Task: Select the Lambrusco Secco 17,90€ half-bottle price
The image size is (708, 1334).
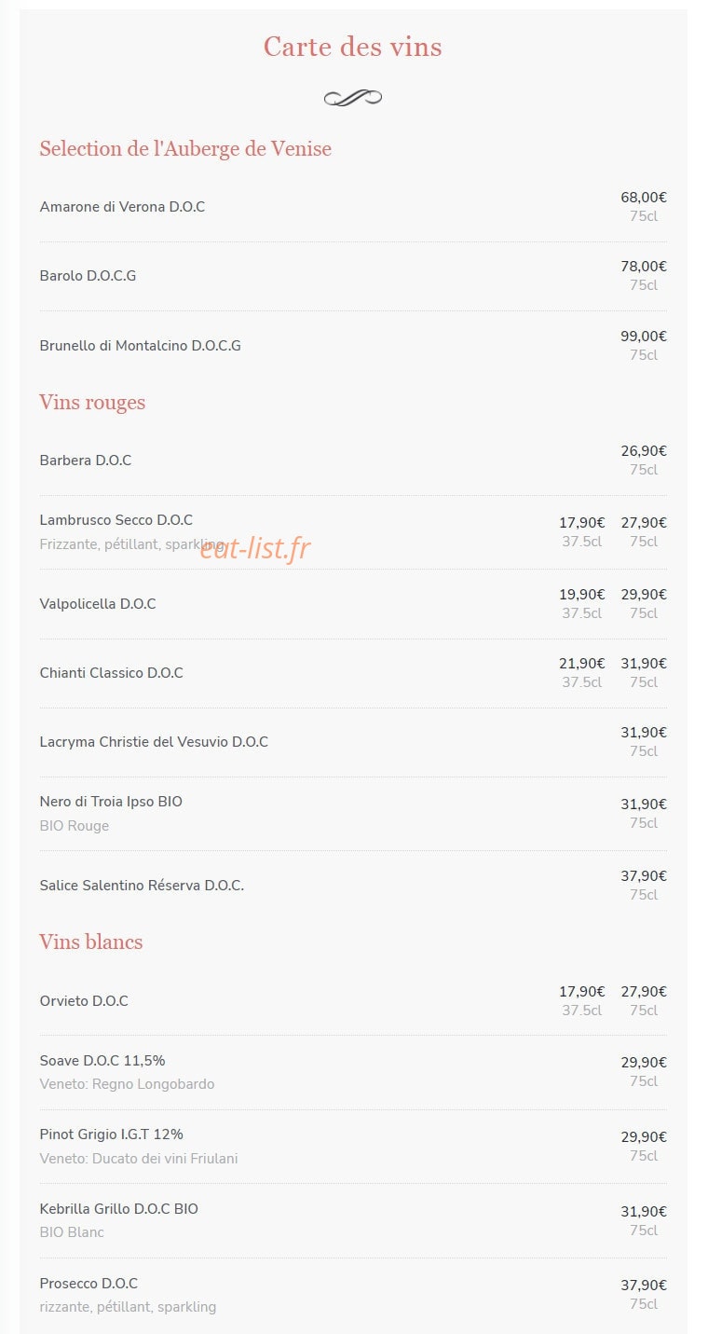Action: 582,523
